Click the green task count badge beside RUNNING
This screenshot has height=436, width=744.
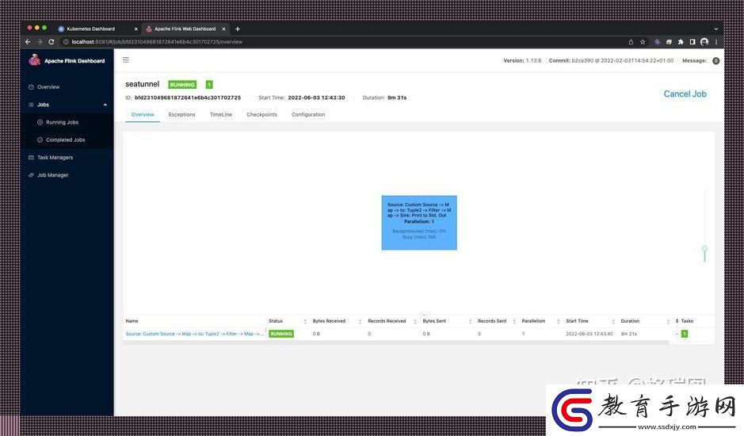click(x=209, y=85)
